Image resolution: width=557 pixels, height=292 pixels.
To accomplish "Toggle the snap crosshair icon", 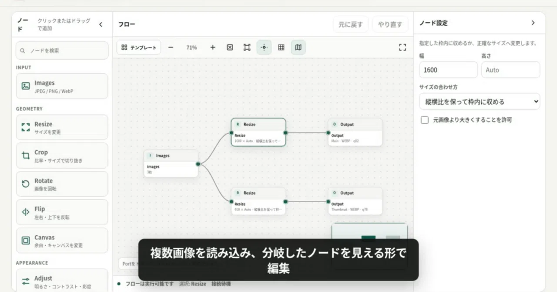I will pos(264,48).
